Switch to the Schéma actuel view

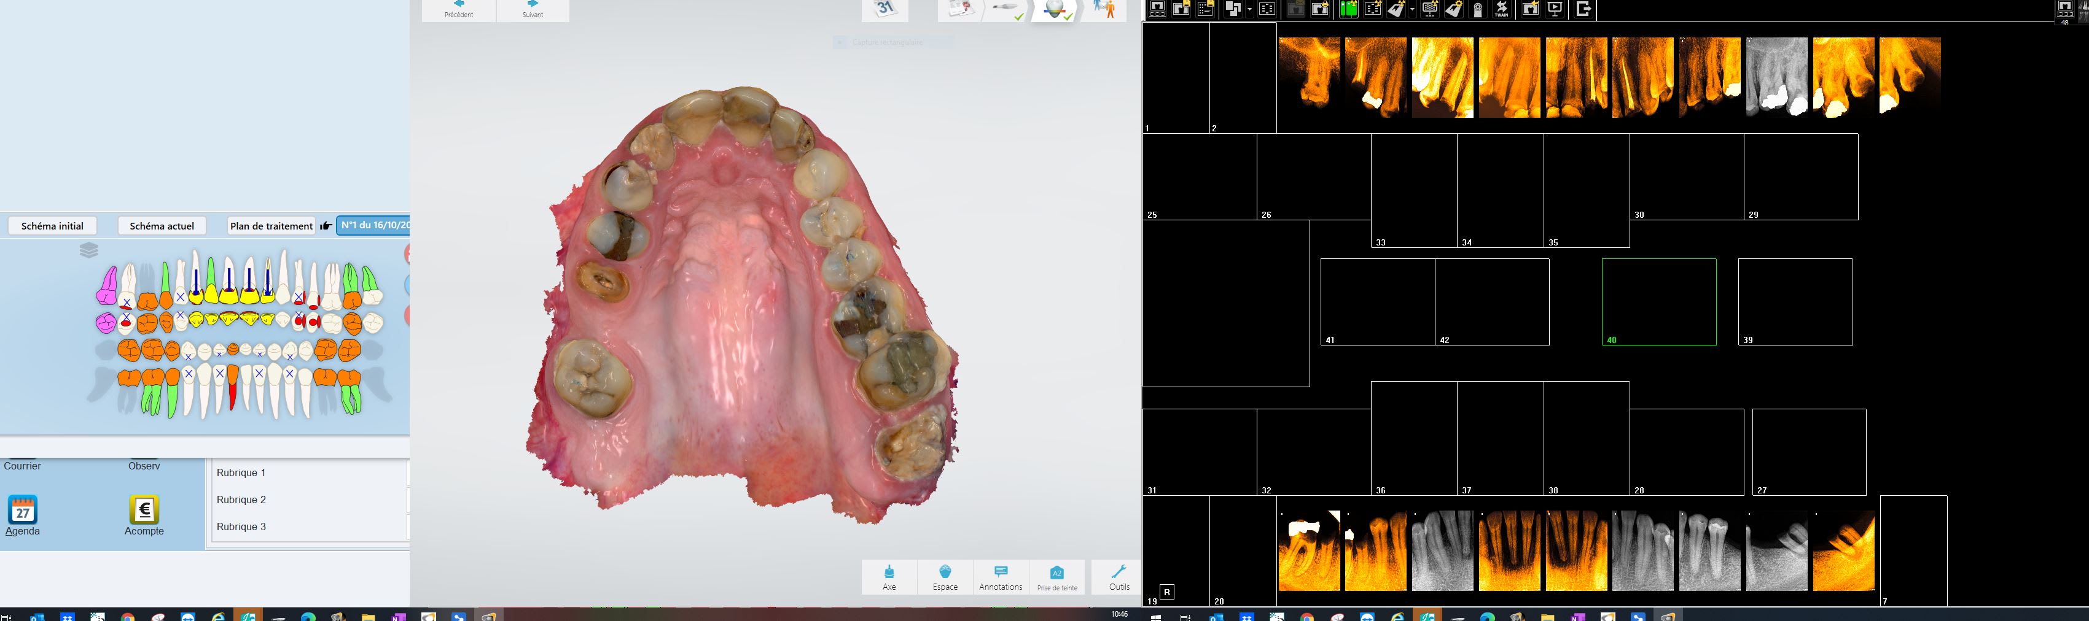(x=162, y=226)
